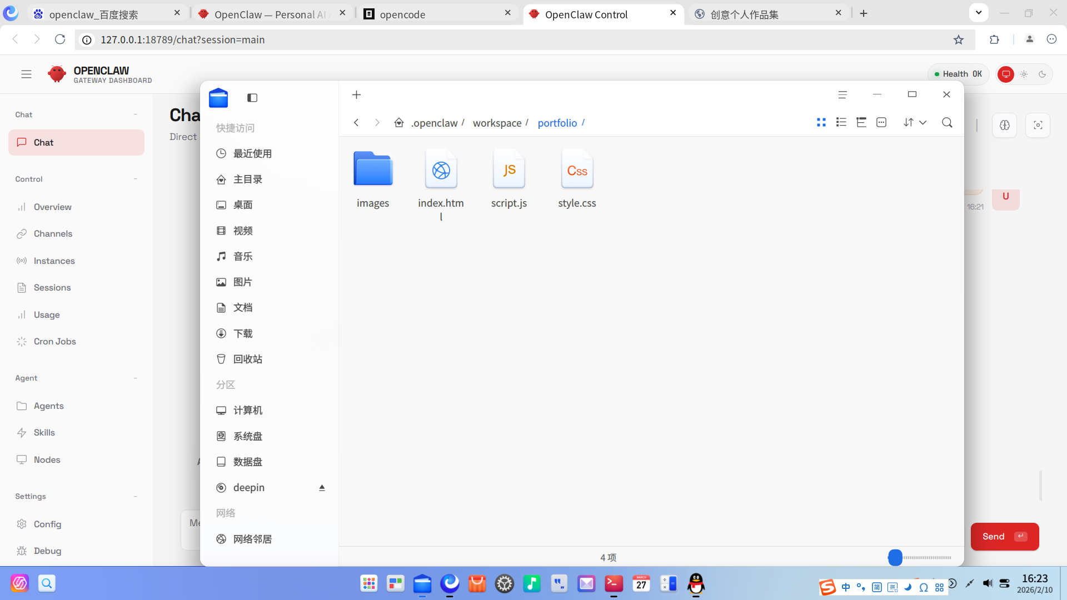Image resolution: width=1067 pixels, height=600 pixels.
Task: Open the file manager hamburger menu
Action: pos(842,94)
